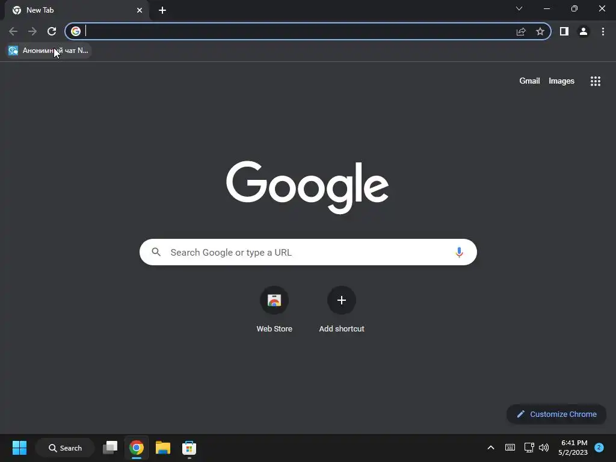
Task: Open Google Images link
Action: coord(561,81)
